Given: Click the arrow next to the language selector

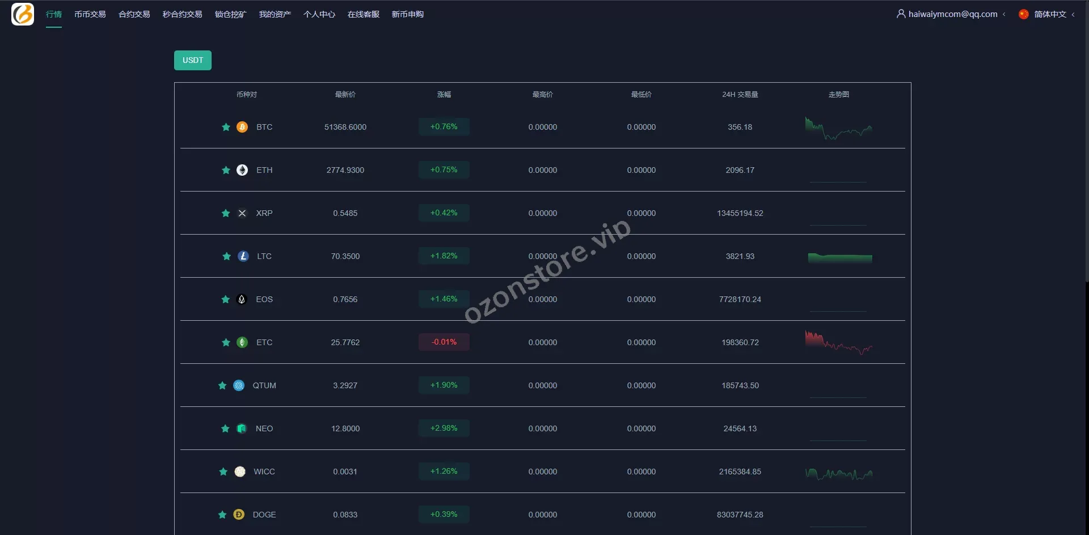Looking at the screenshot, I should click(1073, 15).
